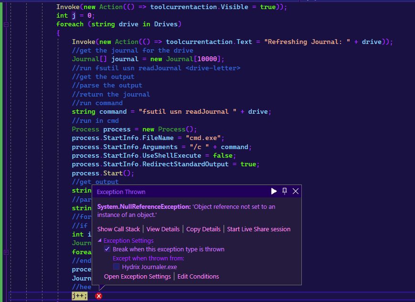This screenshot has height=302, width=415.
Task: Uncheck Break when this exception type is thrown
Action: point(107,249)
